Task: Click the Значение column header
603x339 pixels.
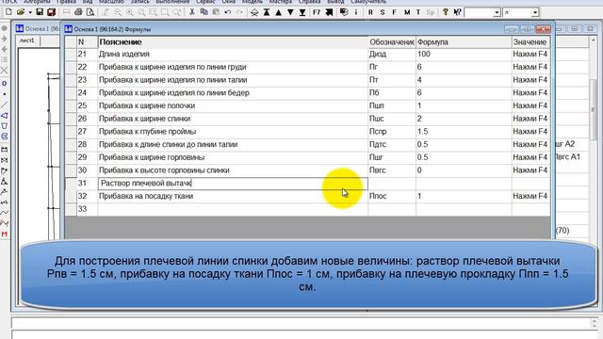Action: point(530,41)
